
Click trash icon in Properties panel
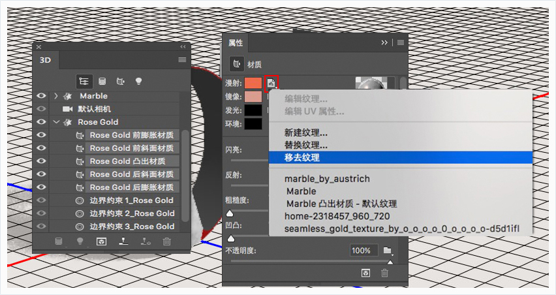point(385,273)
